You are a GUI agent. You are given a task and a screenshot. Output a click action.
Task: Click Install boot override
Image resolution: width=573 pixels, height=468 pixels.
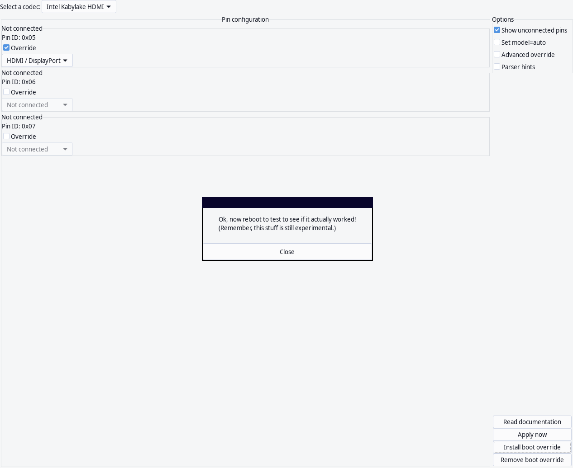pos(532,447)
